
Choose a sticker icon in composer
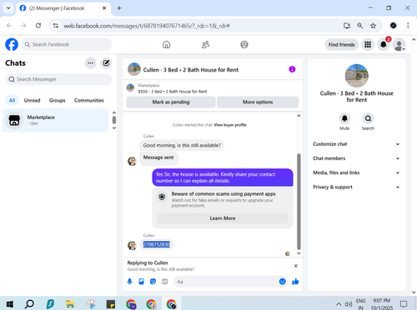[153, 282]
